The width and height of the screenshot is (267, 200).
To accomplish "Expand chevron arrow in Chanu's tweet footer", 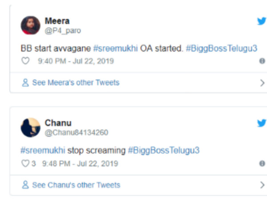I will coord(263,185).
